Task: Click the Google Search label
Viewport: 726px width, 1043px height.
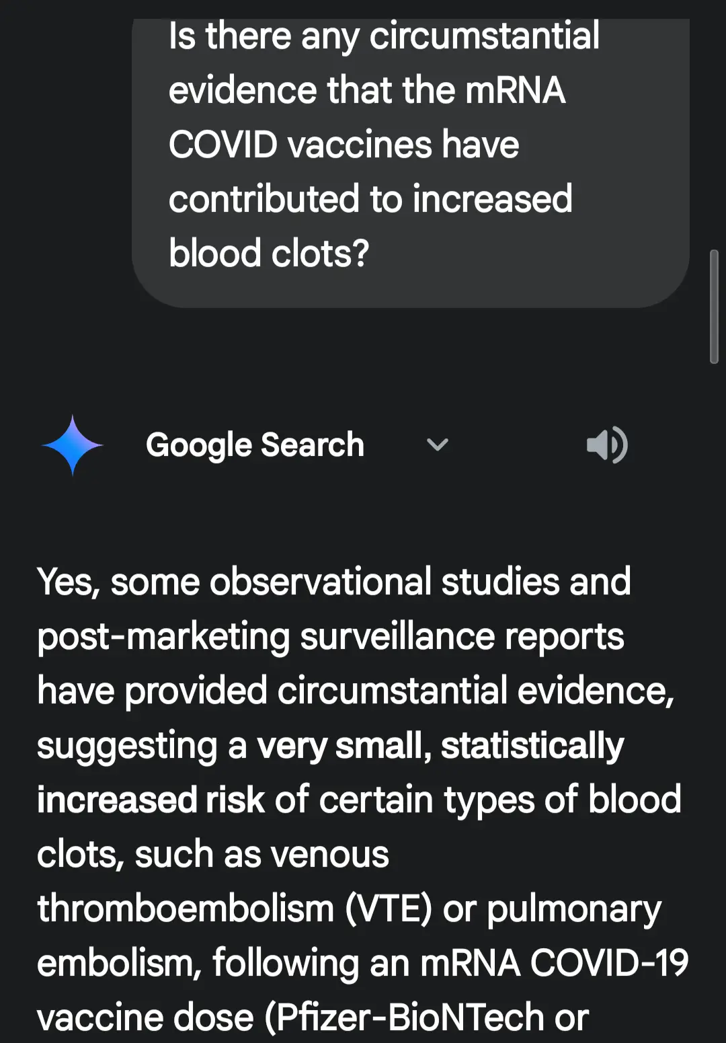Action: click(x=255, y=445)
